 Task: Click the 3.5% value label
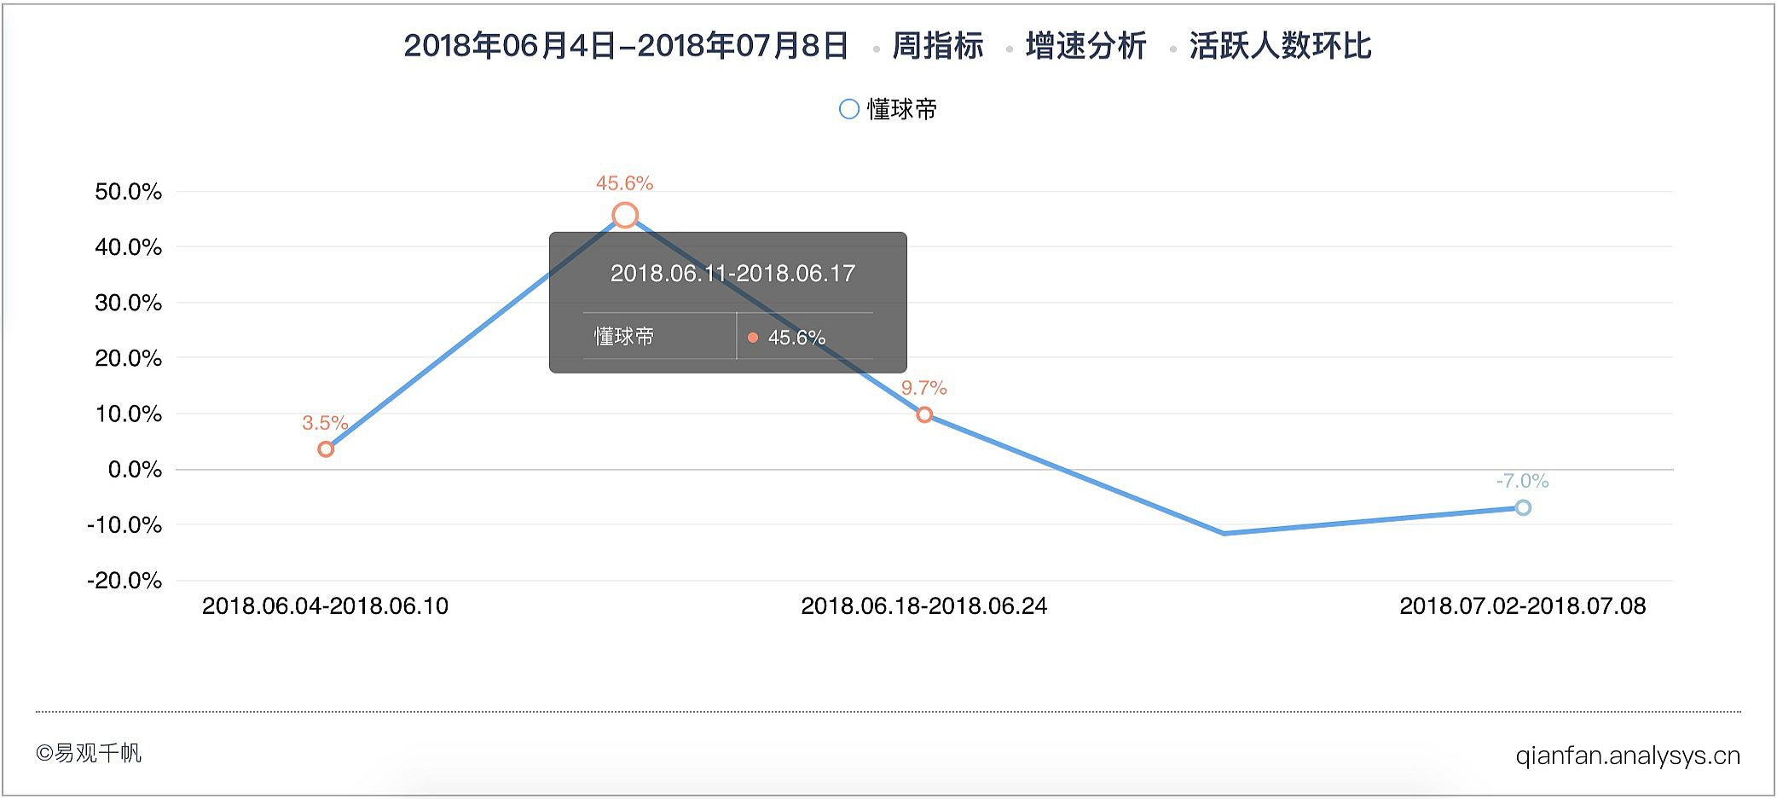(x=325, y=423)
